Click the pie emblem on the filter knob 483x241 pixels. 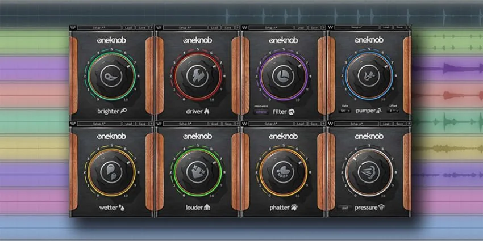[284, 76]
